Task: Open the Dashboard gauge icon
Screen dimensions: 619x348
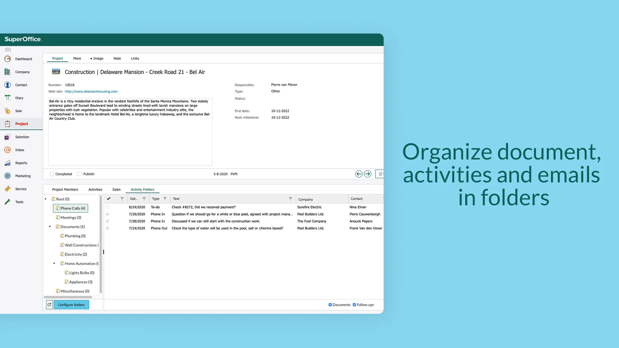Action: (x=7, y=59)
